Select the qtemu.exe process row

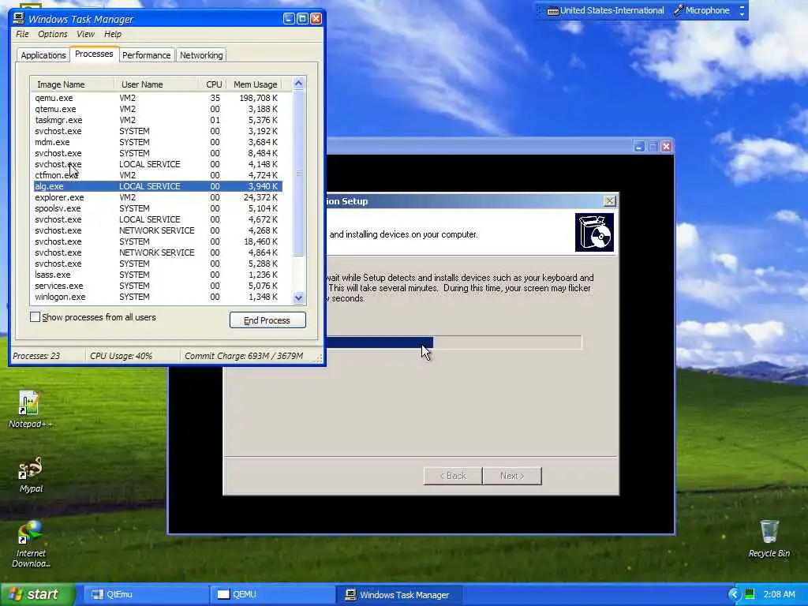point(157,109)
